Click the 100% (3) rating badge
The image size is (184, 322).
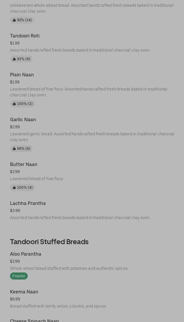coord(24,104)
